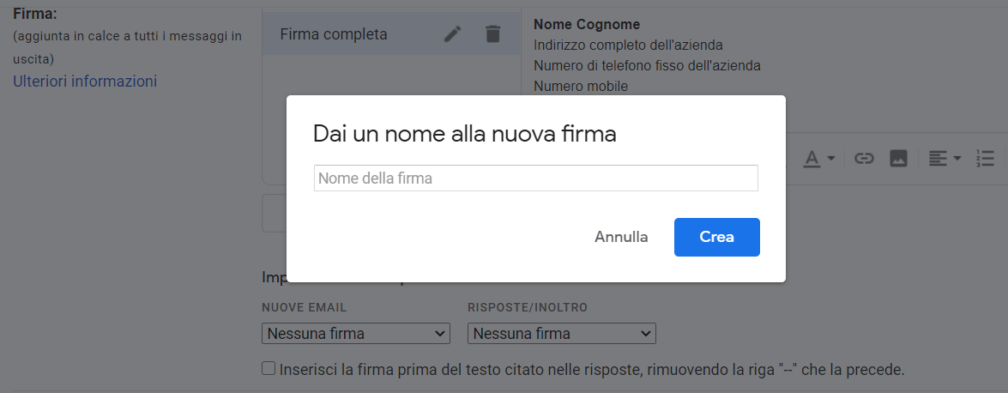Open the Ulteriori informazioni link

85,82
